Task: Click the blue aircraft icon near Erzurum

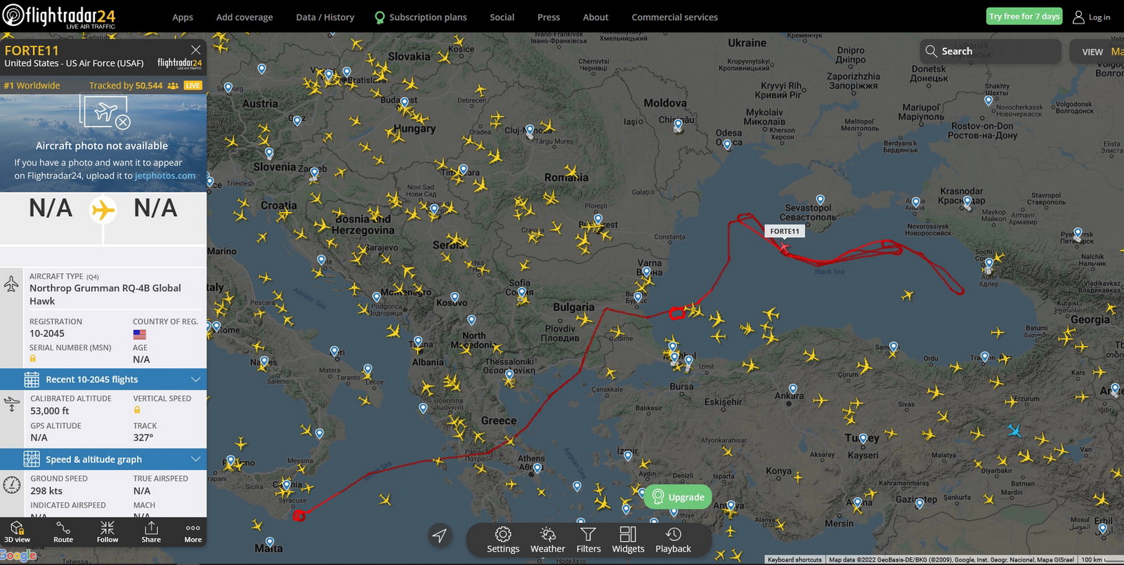Action: [1014, 430]
